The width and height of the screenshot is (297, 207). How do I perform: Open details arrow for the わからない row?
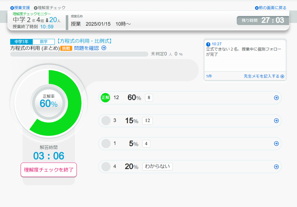276,167
